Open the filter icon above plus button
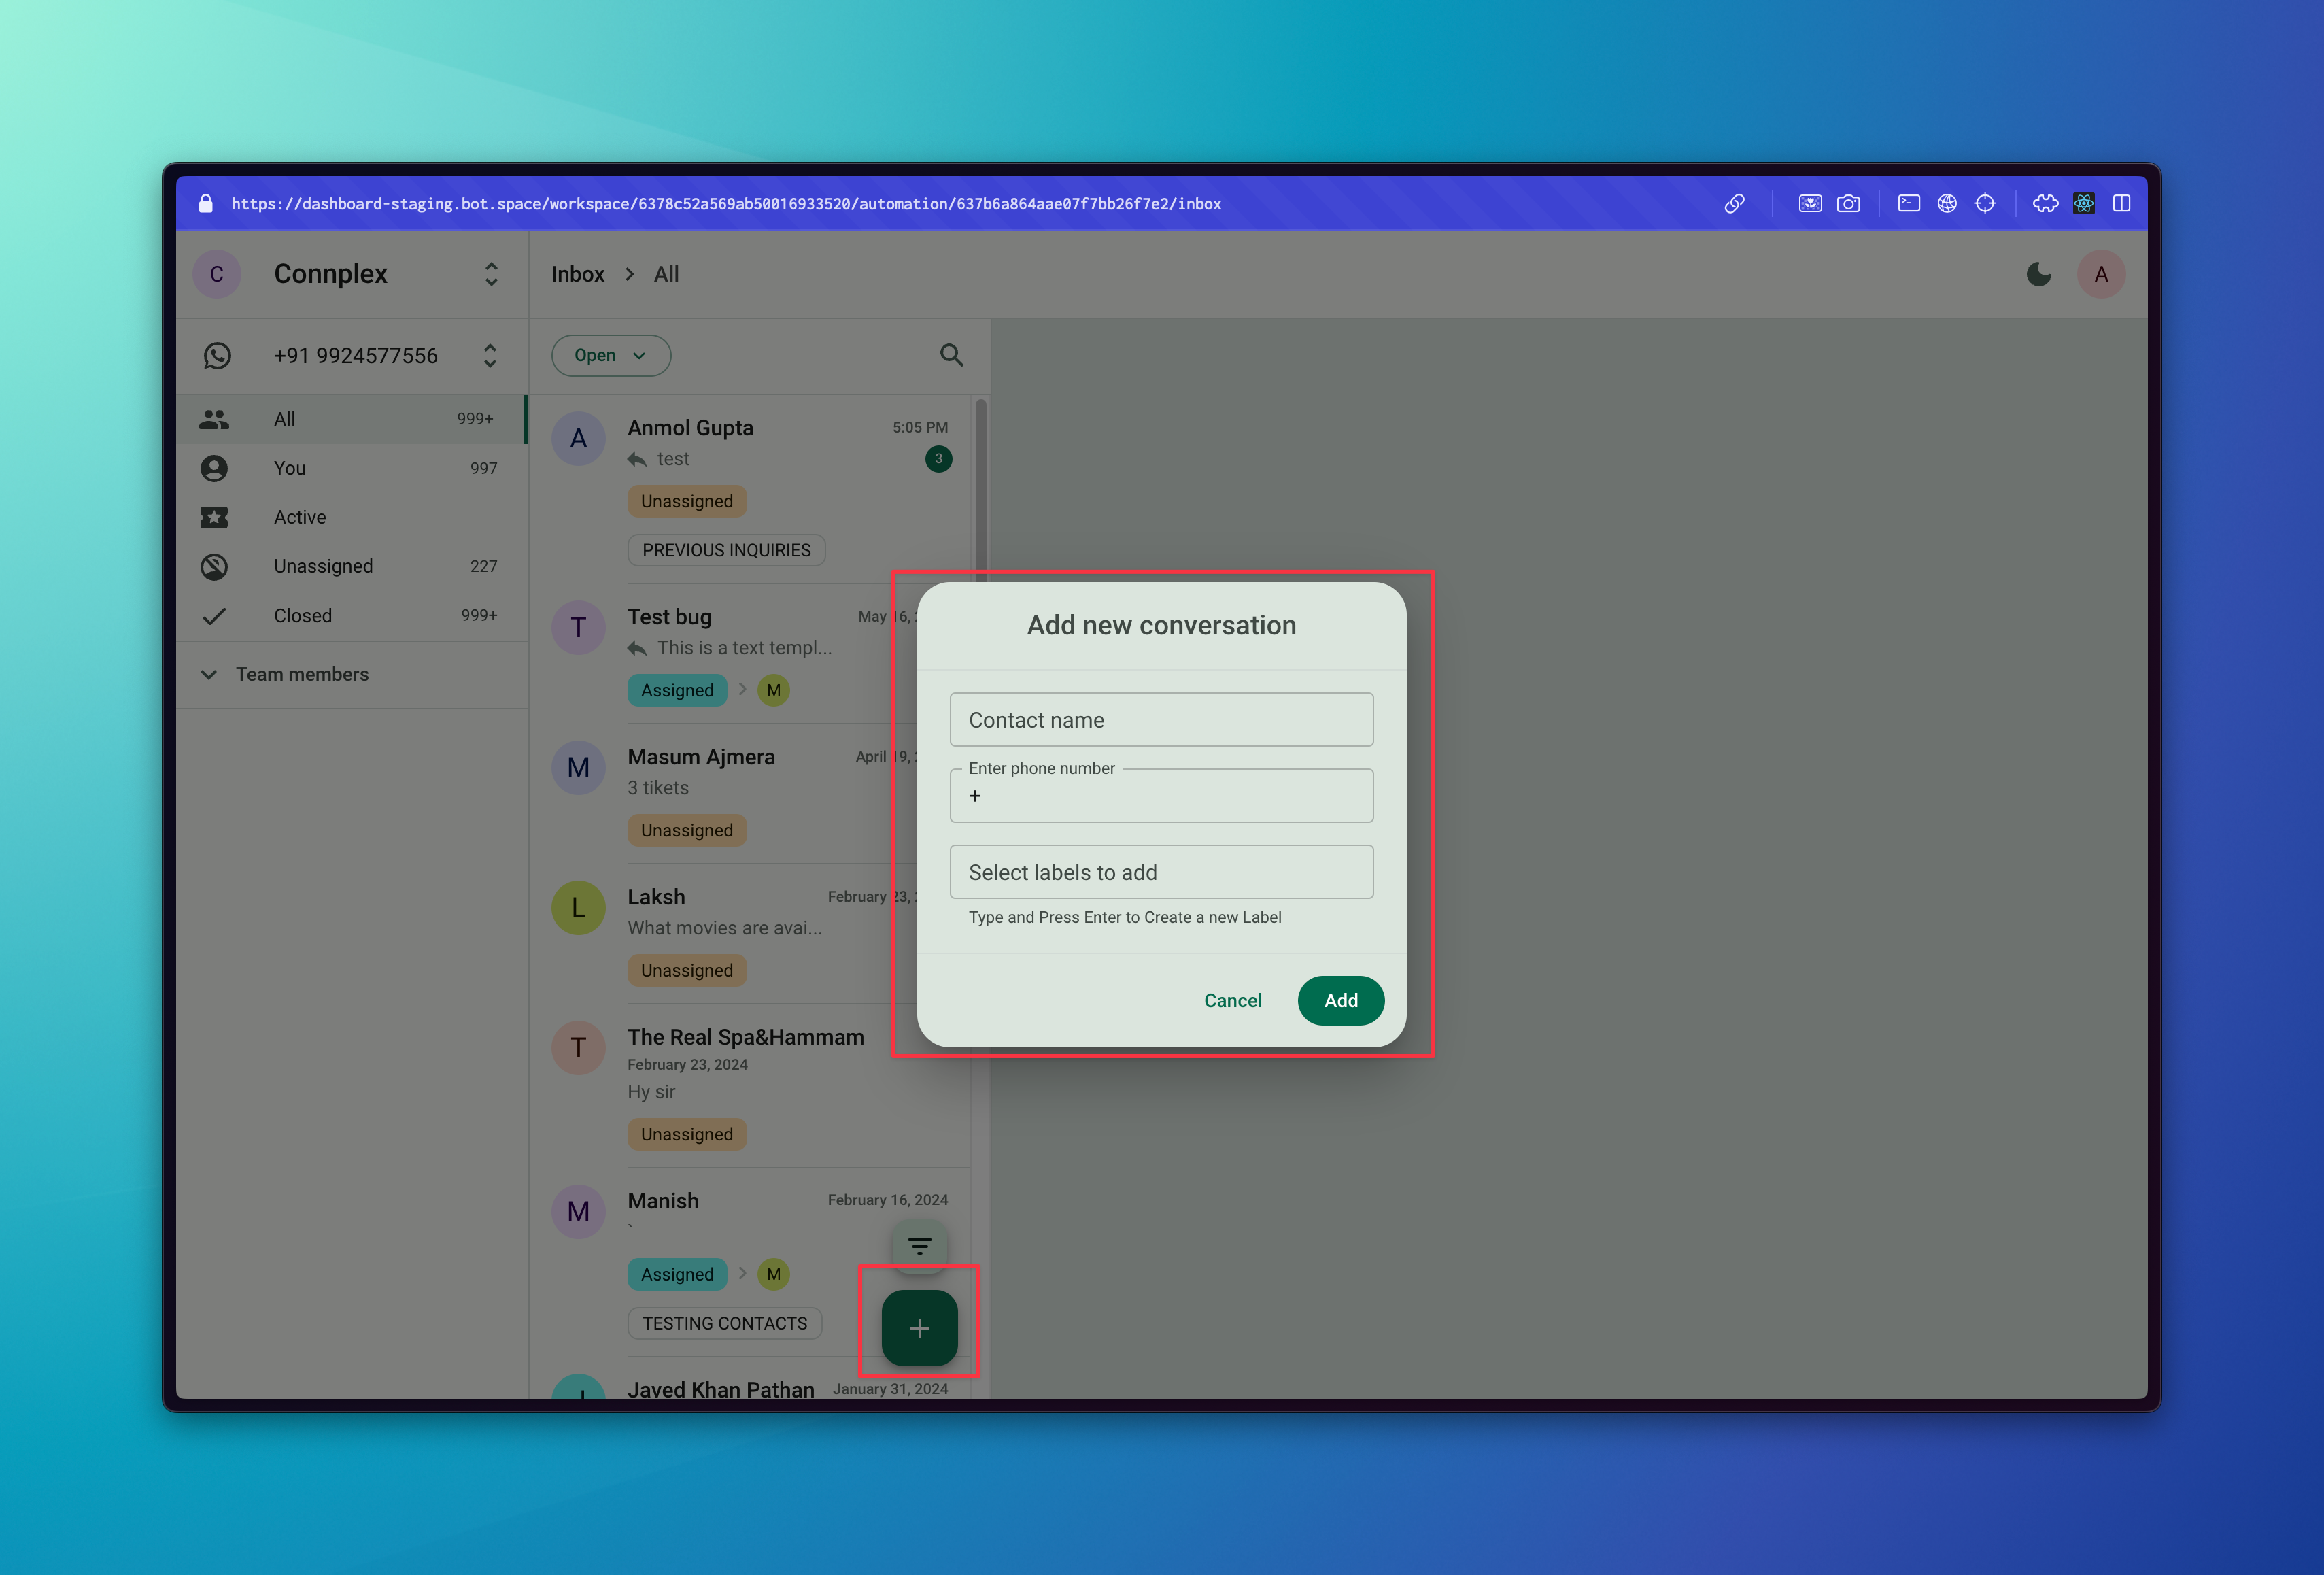Image resolution: width=2324 pixels, height=1575 pixels. tap(919, 1246)
